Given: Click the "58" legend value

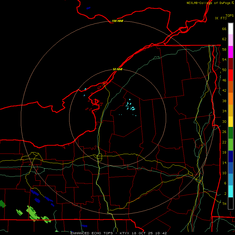Looking at the screenshot, I should [x=224, y=49].
